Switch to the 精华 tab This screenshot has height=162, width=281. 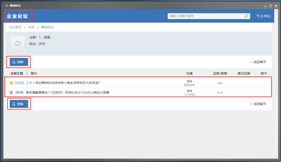(x=34, y=73)
